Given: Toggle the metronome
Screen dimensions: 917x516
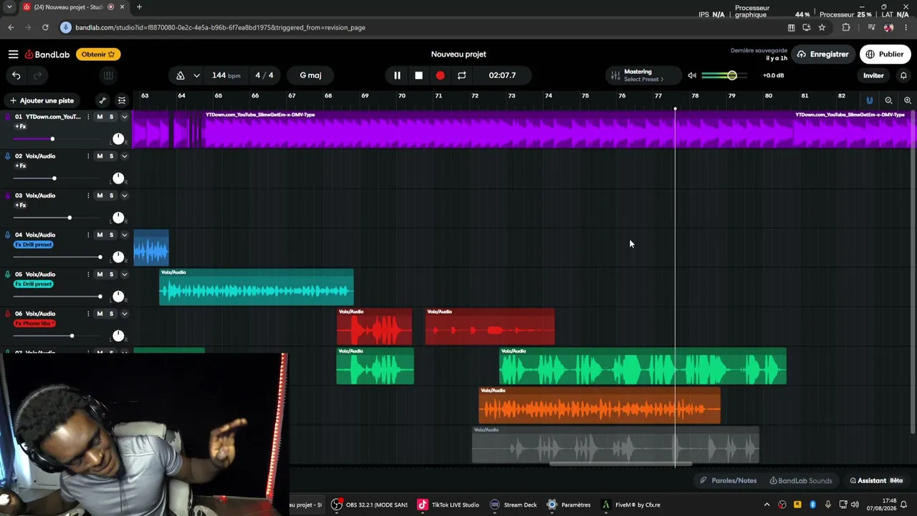Looking at the screenshot, I should point(181,75).
